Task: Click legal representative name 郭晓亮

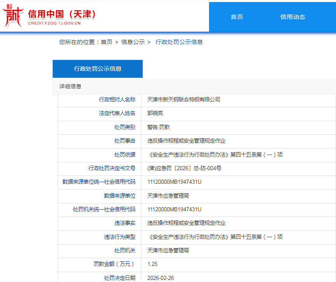Action: 155,113
